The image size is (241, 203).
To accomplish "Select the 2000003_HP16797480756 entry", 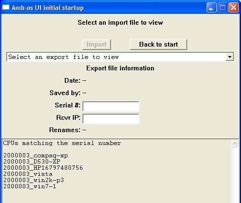I will 43,168.
